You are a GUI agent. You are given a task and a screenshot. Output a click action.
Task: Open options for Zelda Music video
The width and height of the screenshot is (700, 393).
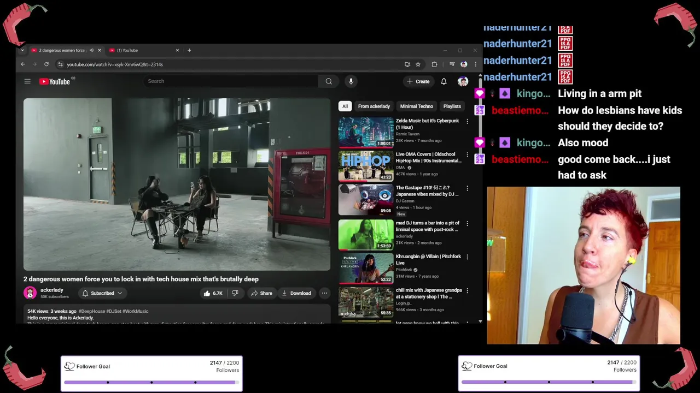467,121
